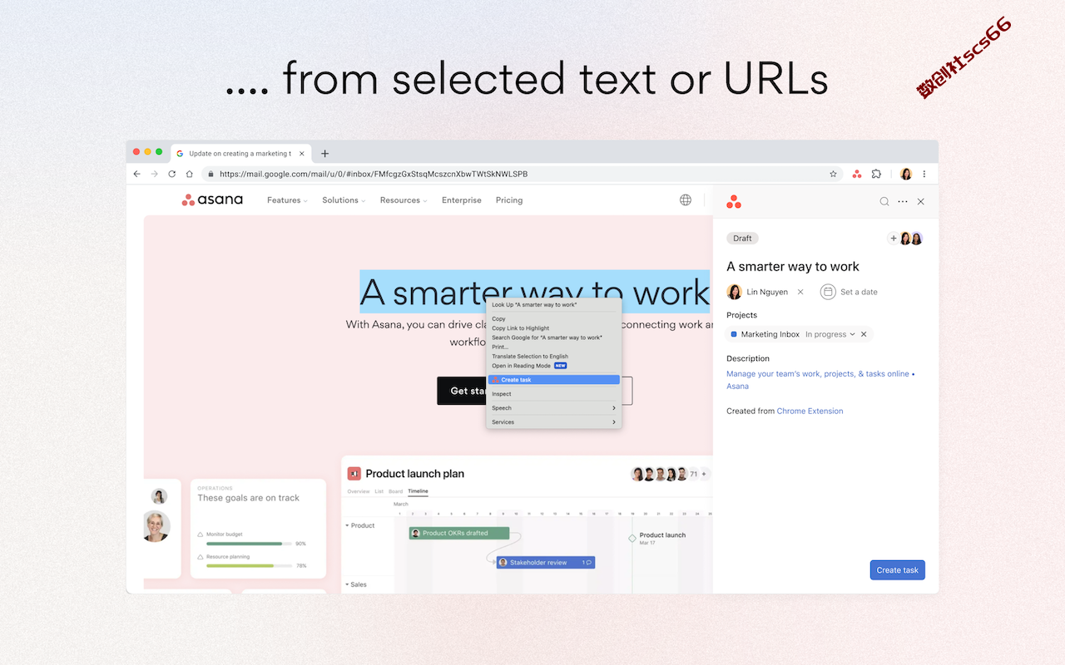Click the browser back arrow
Screen dimensions: 1065x665
click(x=137, y=175)
